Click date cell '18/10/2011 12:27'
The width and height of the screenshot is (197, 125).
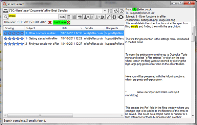(72, 44)
